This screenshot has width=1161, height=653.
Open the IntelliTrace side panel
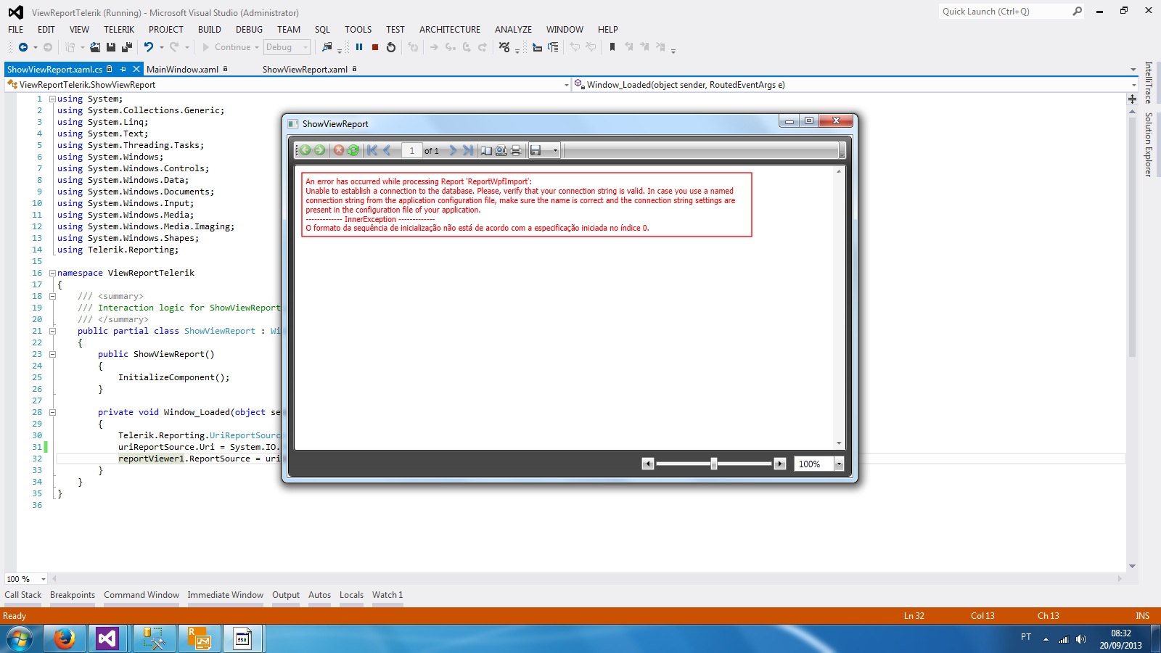click(1149, 82)
